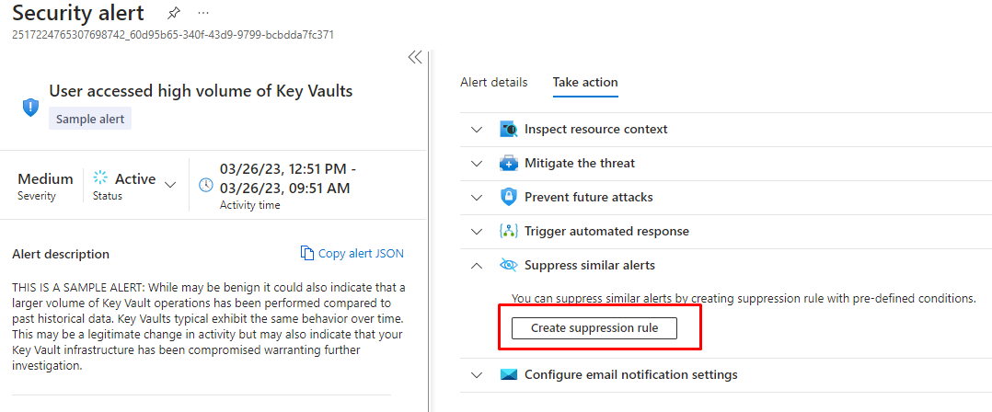Open the Active status dropdown
This screenshot has height=412, width=992.
169,184
